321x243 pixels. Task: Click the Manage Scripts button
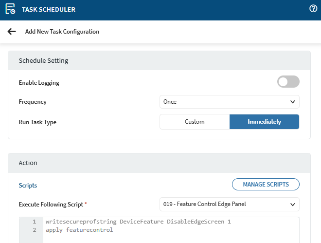266,185
